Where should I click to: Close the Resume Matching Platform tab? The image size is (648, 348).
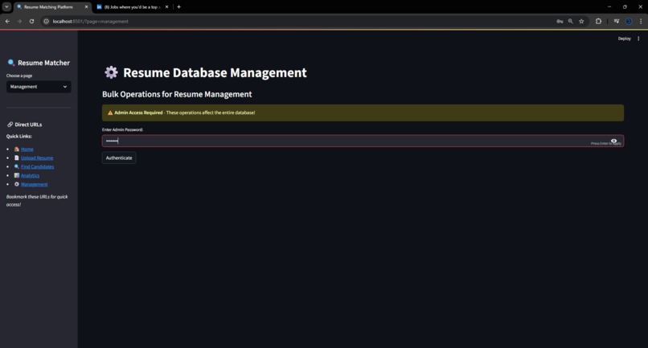click(x=86, y=7)
